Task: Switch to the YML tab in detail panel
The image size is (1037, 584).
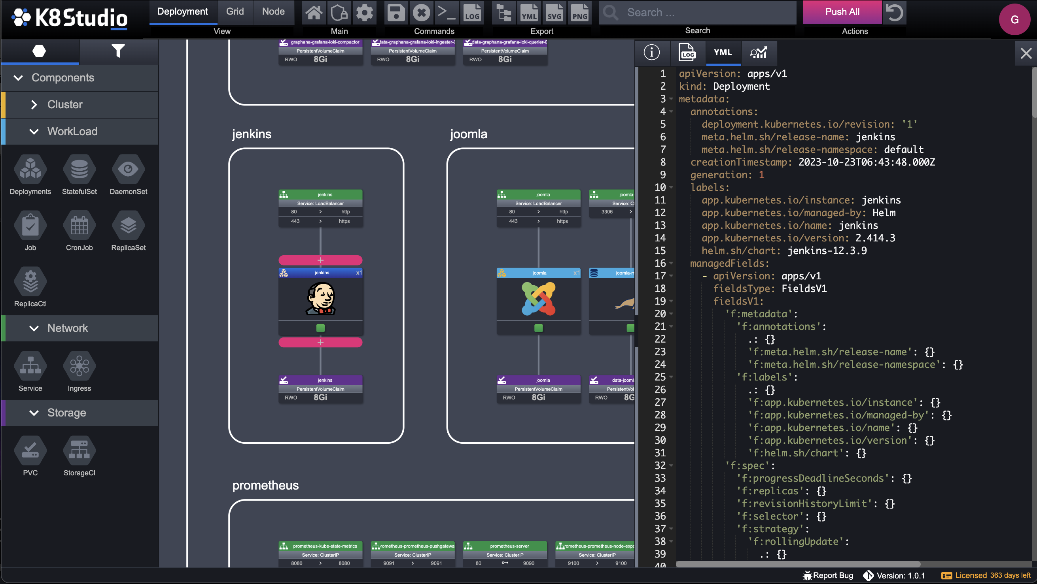Action: [x=723, y=52]
